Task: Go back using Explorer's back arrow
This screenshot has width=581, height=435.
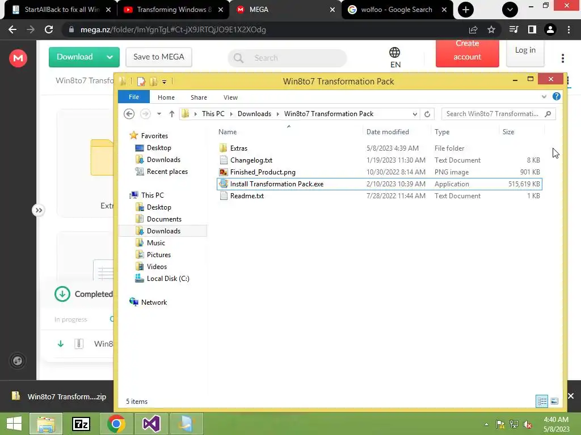Action: click(129, 113)
